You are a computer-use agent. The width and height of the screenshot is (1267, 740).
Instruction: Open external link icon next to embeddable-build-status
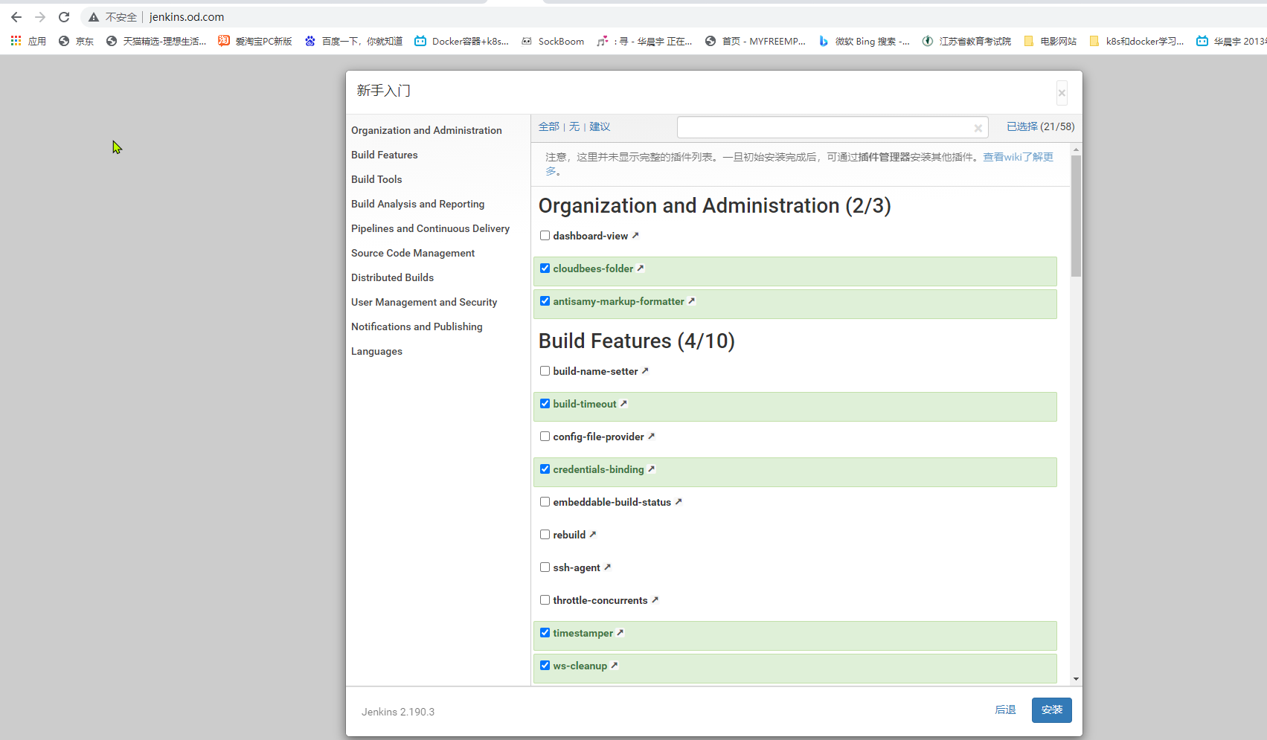(x=679, y=501)
